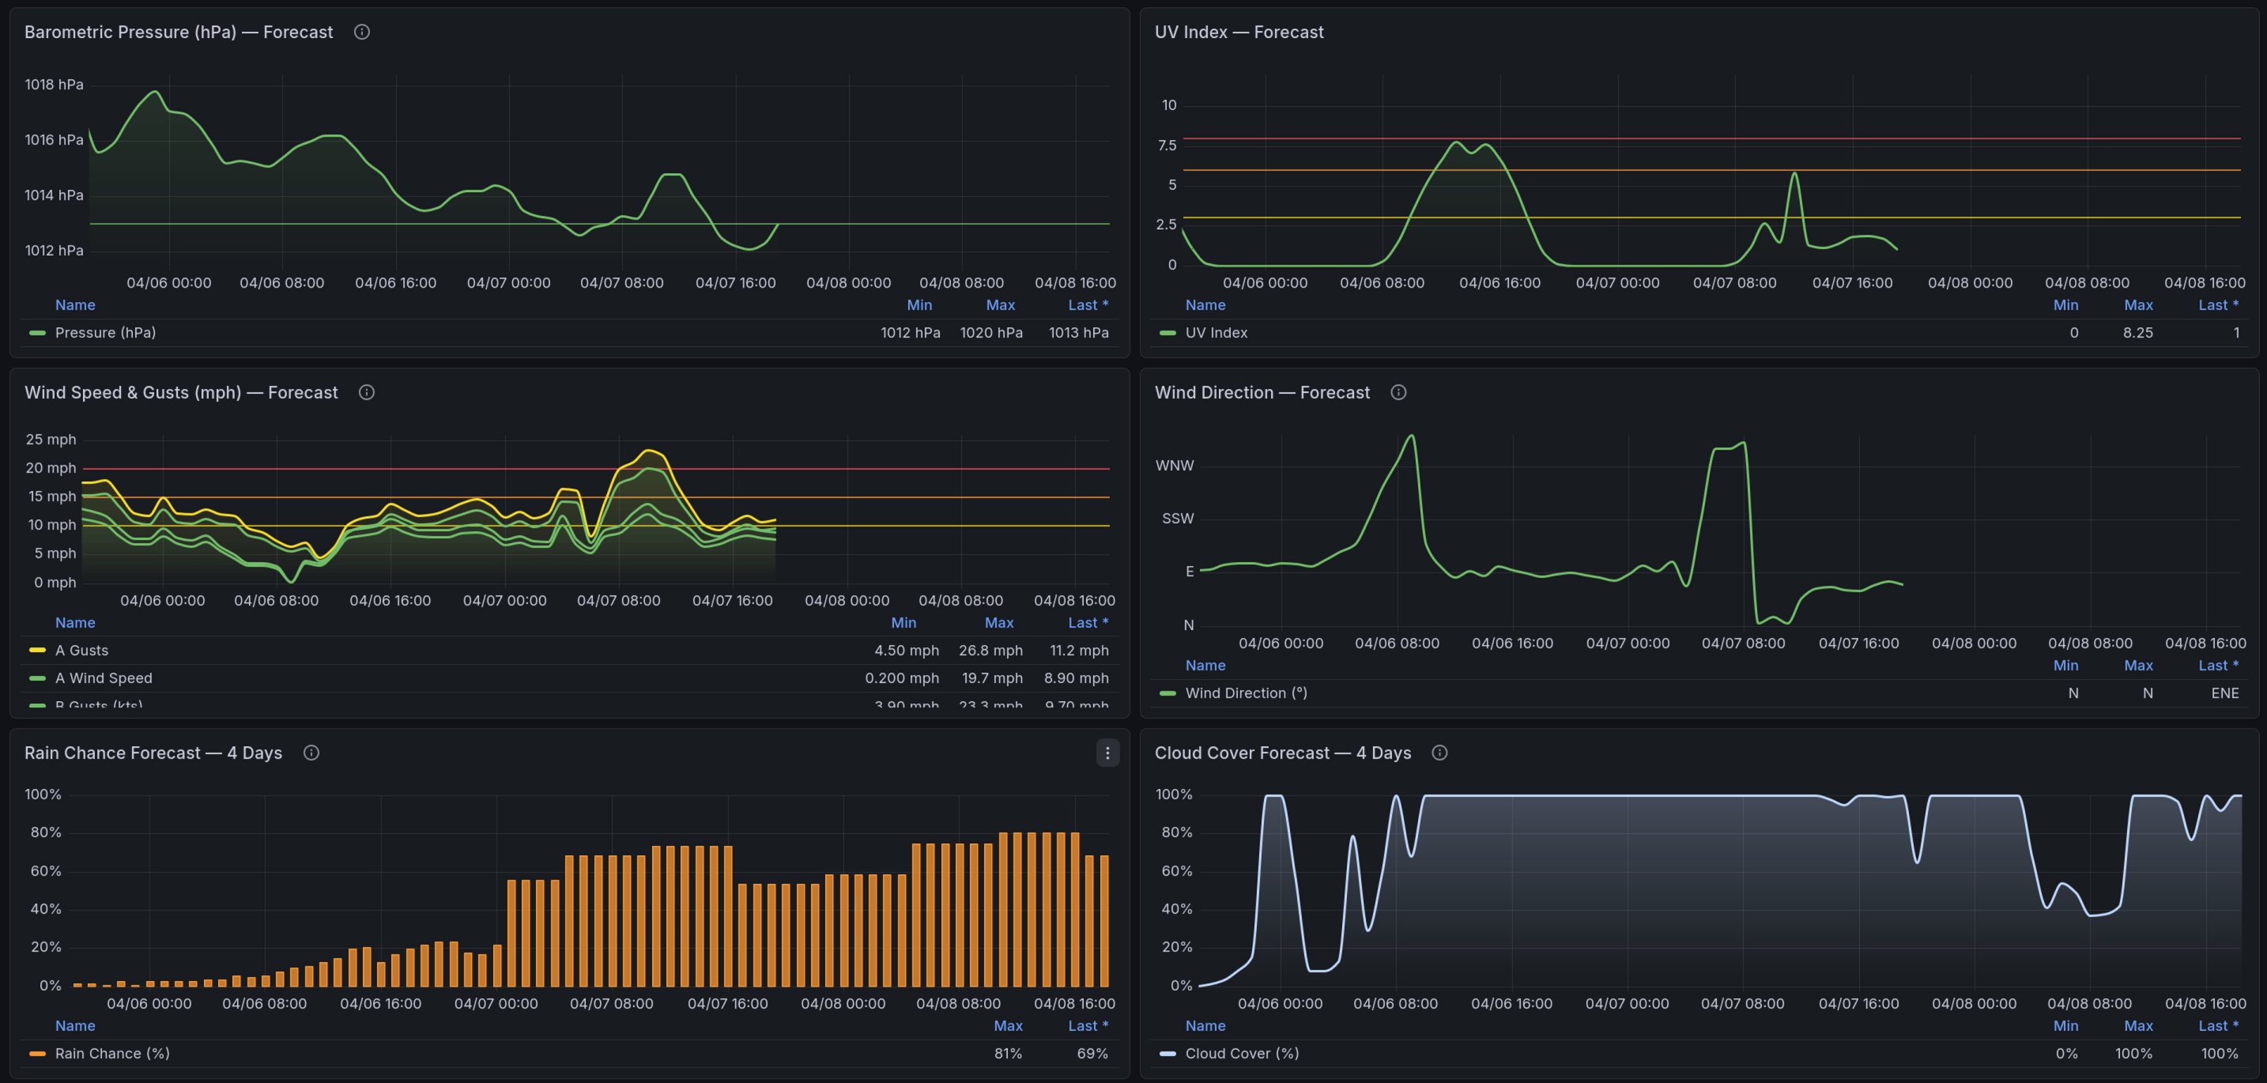Sort UV Index legend by Name header
The image size is (2267, 1083).
click(x=1205, y=305)
